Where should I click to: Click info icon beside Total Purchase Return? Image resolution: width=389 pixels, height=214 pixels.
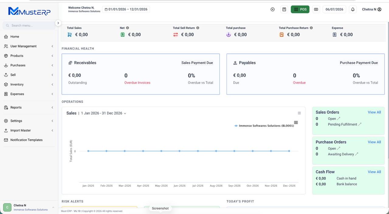click(311, 28)
